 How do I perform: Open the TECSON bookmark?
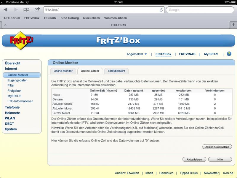click(50, 18)
